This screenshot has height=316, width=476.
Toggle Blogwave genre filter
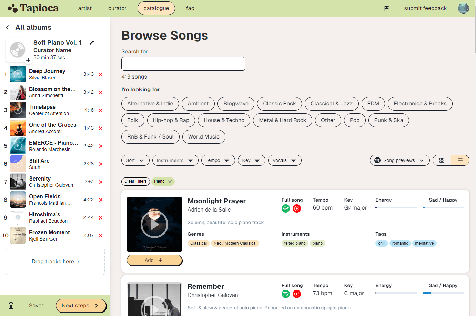236,104
